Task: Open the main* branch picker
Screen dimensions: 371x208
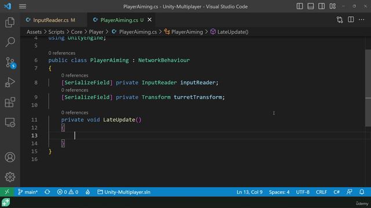Action: [x=28, y=192]
